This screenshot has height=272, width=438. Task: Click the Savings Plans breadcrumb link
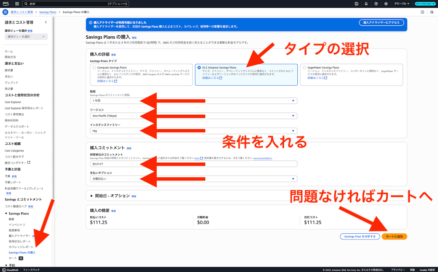pos(48,12)
